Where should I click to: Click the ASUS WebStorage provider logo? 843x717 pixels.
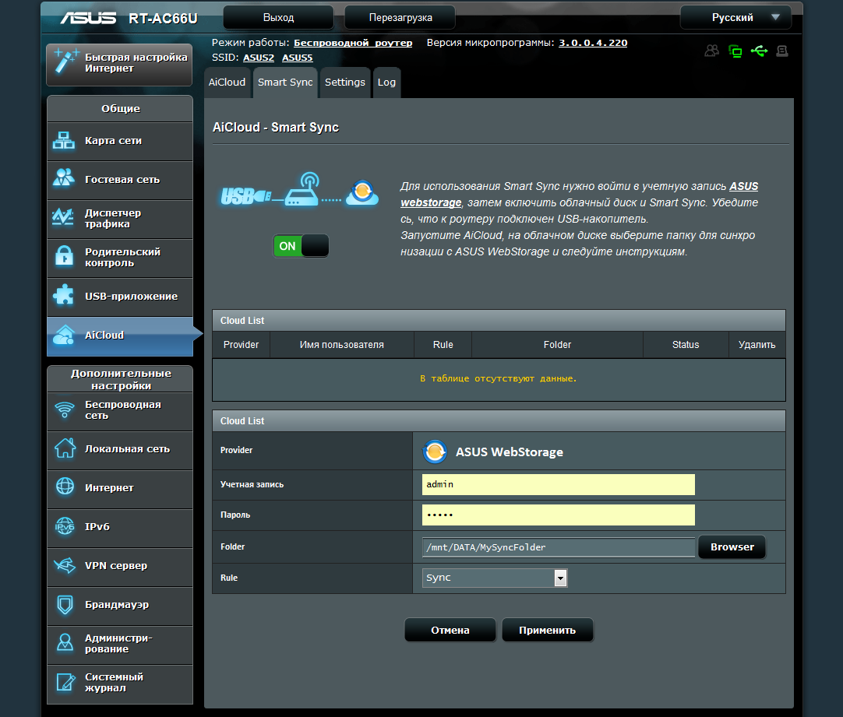click(x=435, y=452)
